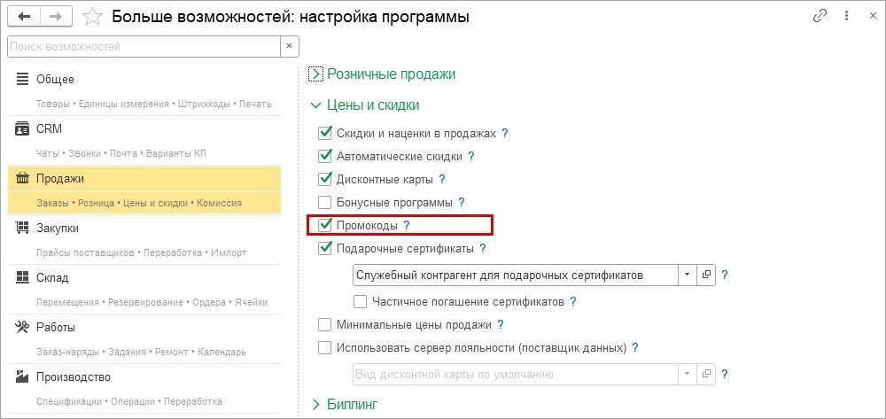Viewport: 886px width, 419px height.
Task: Click the back navigation arrow
Action: (24, 17)
